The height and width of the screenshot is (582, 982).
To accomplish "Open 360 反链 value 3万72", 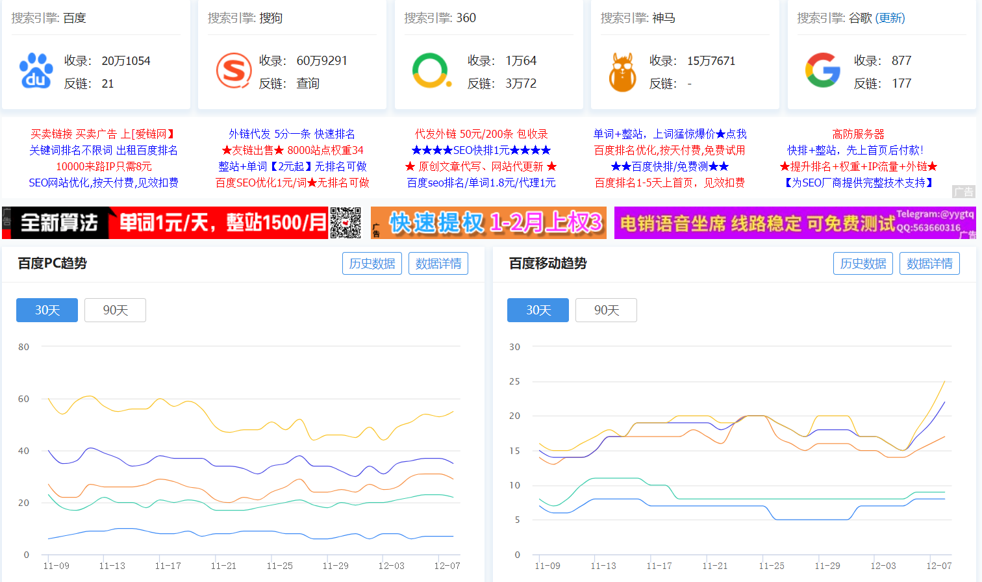I will pos(521,84).
